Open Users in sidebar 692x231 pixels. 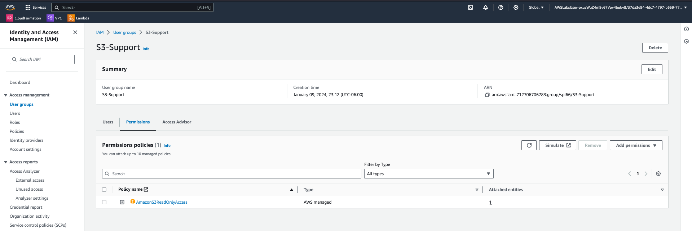[x=15, y=113]
